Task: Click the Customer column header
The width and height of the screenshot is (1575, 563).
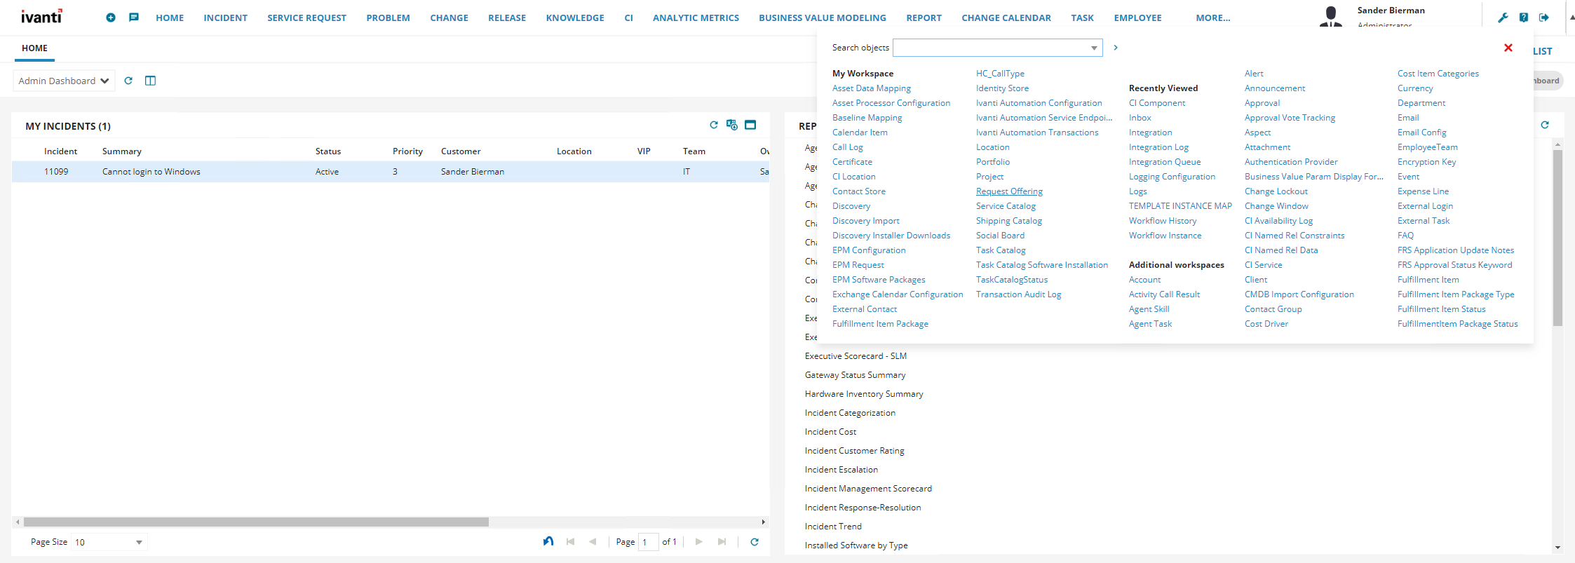Action: tap(461, 151)
